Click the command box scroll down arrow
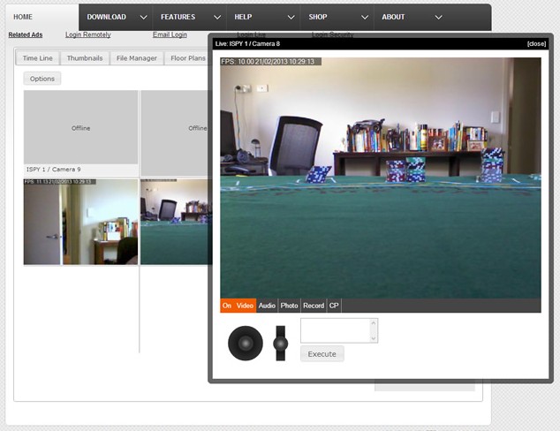The image size is (560, 431). coord(374,338)
